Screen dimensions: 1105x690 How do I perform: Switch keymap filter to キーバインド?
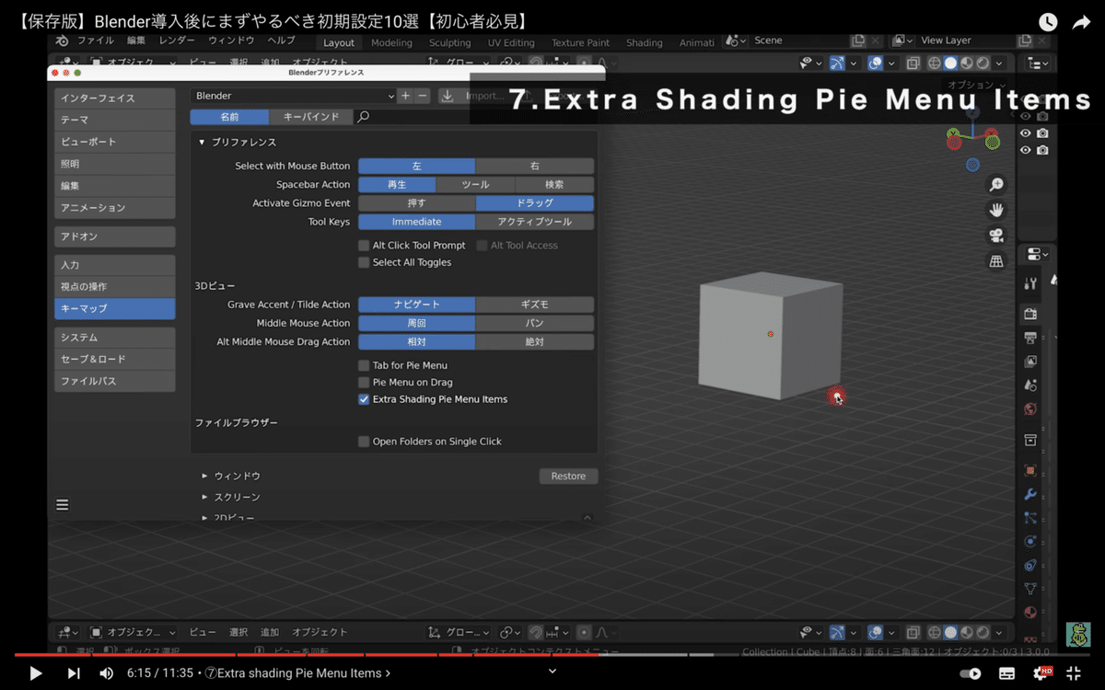[310, 117]
